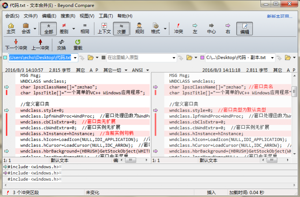Browse for center file with folder icon
The height and width of the screenshot is (197, 300).
click(189, 58)
